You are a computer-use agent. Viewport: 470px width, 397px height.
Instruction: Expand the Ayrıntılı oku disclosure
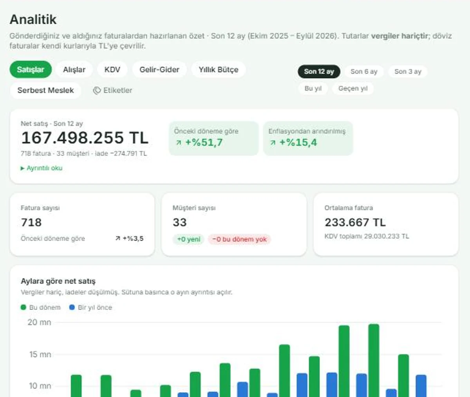(x=42, y=168)
